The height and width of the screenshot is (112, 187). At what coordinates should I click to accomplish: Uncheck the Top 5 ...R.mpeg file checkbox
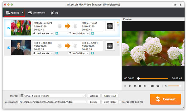pyautogui.click(x=9, y=48)
